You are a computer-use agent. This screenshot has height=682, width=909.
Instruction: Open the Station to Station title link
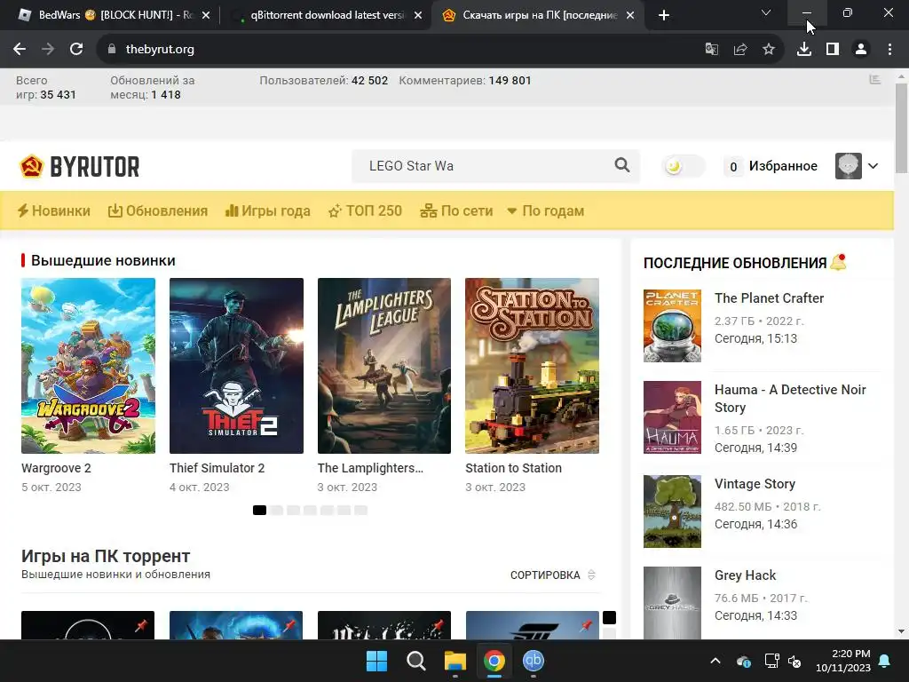point(514,468)
